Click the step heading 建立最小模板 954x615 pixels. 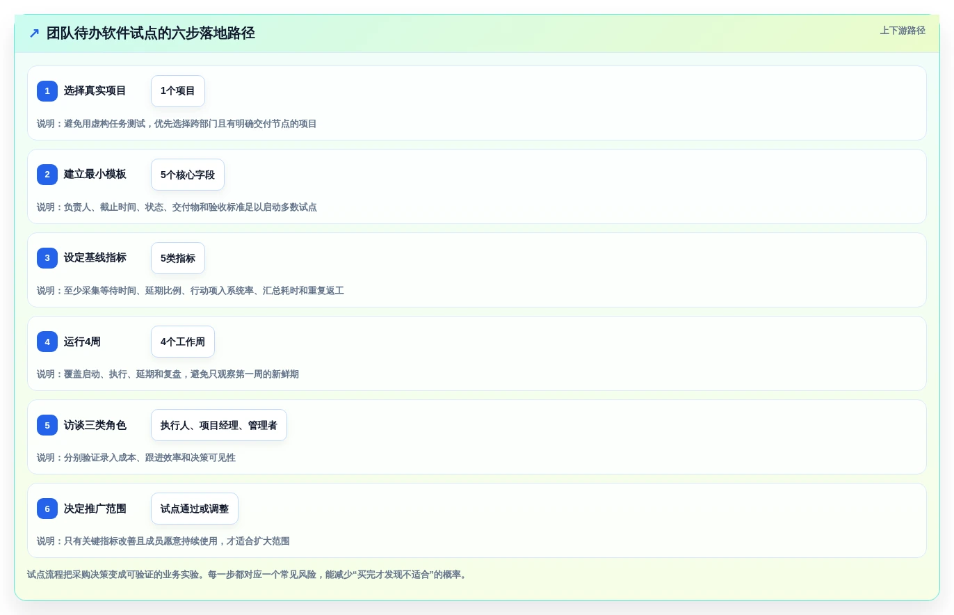95,175
